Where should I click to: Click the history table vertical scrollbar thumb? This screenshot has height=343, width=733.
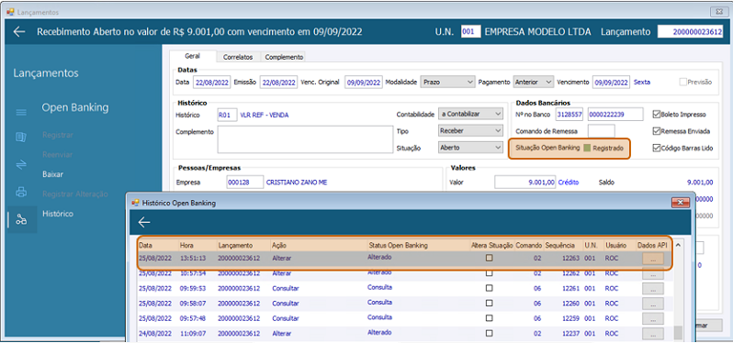(x=677, y=333)
